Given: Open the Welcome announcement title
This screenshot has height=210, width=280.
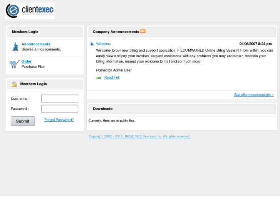Looking at the screenshot, I should point(103,44).
